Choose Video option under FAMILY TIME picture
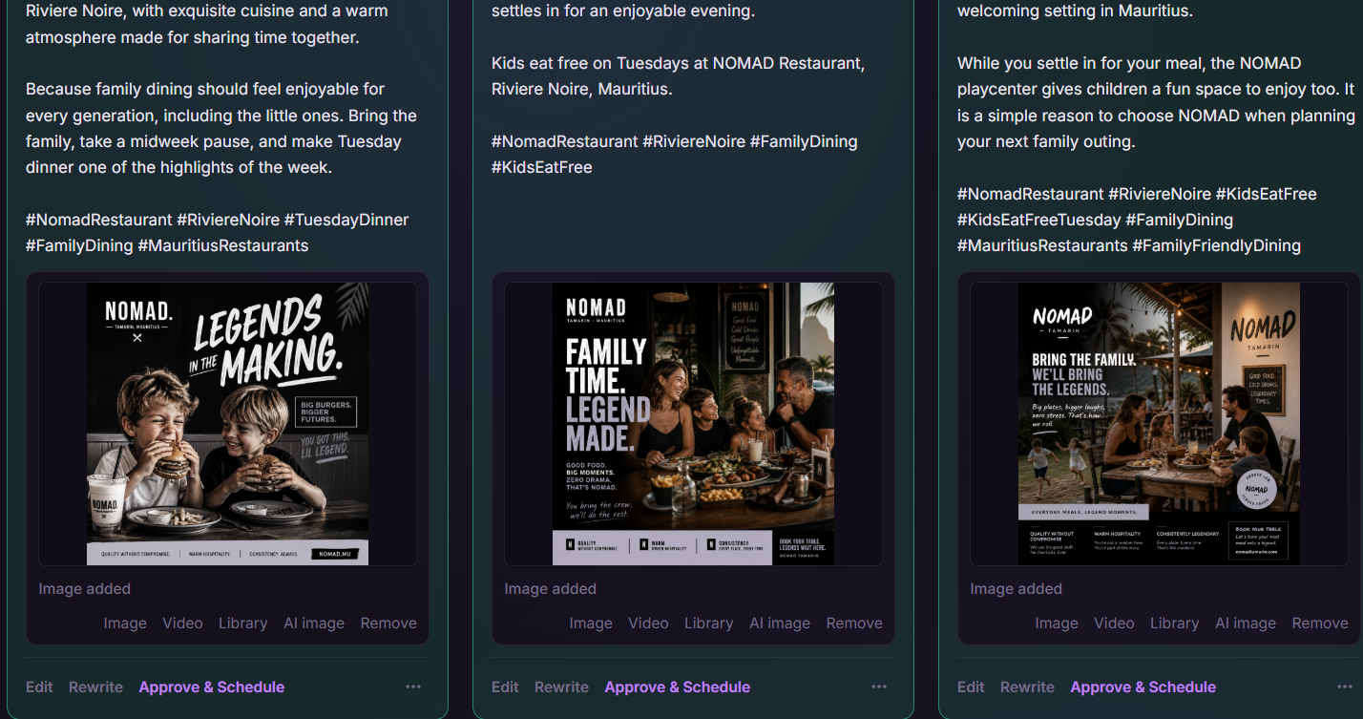The image size is (1363, 719). [x=648, y=623]
